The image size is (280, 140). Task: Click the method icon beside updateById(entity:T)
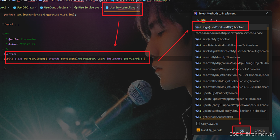click(197, 93)
